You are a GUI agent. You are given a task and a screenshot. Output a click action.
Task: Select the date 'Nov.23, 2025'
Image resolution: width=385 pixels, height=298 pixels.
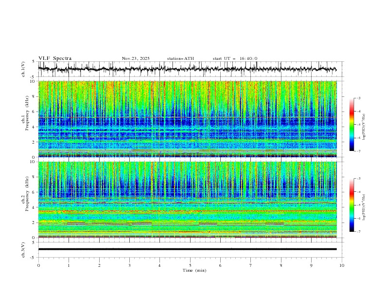coord(136,58)
